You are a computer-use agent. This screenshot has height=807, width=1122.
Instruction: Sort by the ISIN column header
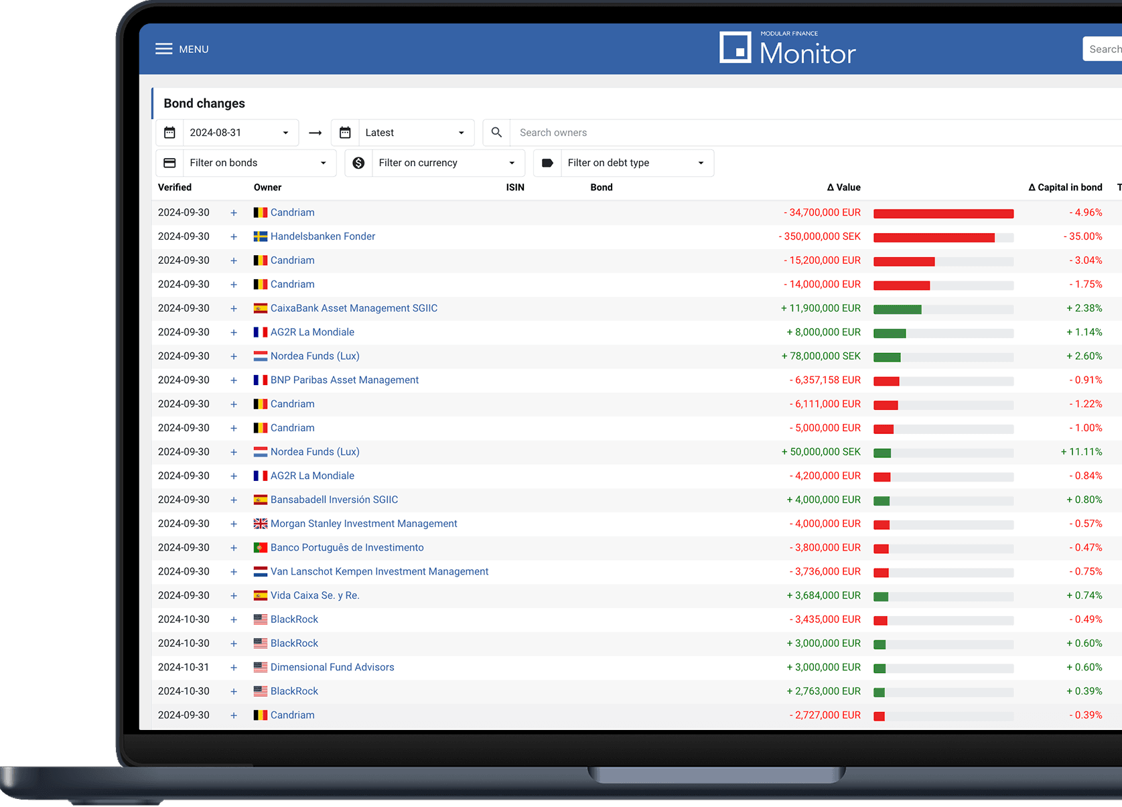(x=515, y=188)
